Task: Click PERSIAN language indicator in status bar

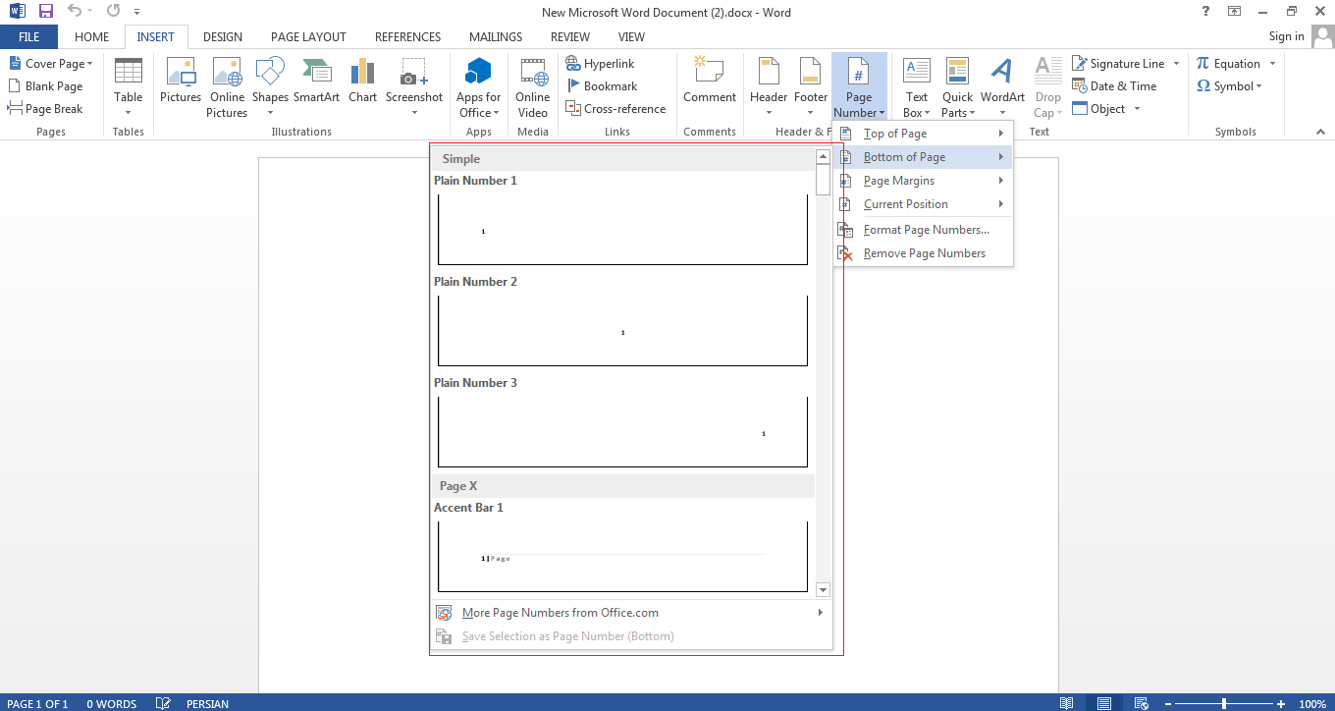Action: (x=207, y=703)
